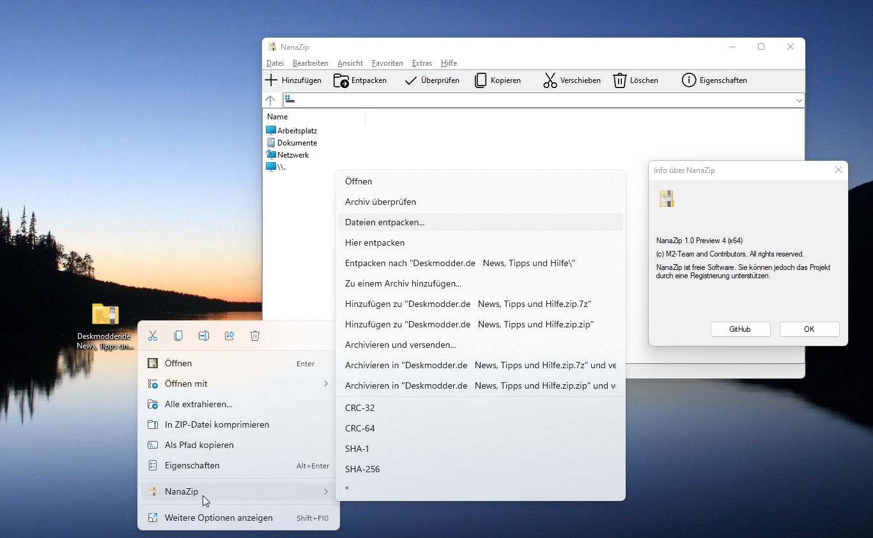Image resolution: width=873 pixels, height=538 pixels.
Task: Share icon at top of context menu
Action: [229, 336]
